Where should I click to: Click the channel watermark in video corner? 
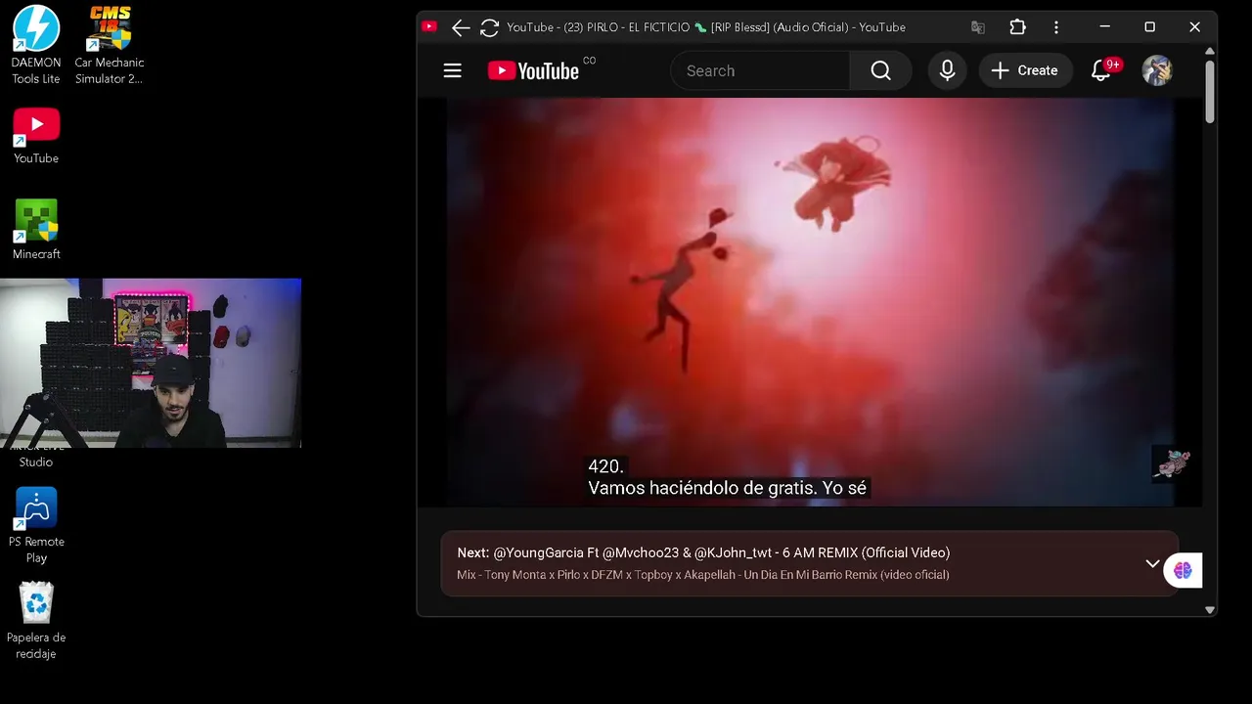point(1171,465)
